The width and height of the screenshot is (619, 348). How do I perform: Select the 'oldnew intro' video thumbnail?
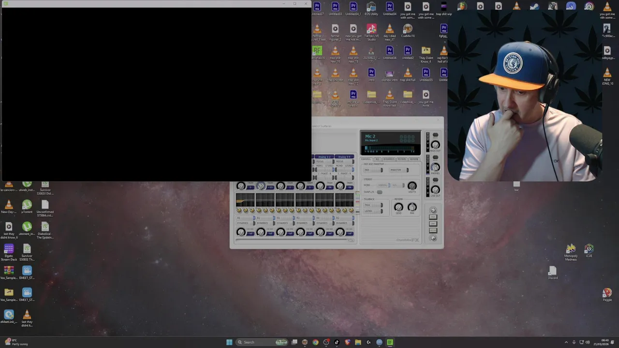(390, 75)
